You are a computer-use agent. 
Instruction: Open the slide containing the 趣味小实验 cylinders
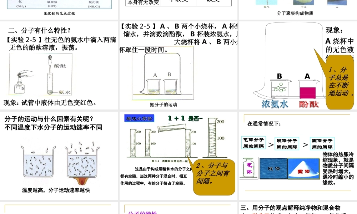click(x=178, y=156)
